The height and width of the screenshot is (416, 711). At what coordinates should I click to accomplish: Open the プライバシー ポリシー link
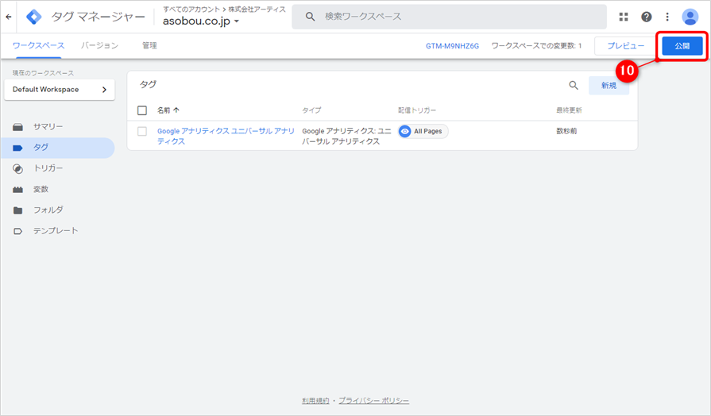point(373,401)
